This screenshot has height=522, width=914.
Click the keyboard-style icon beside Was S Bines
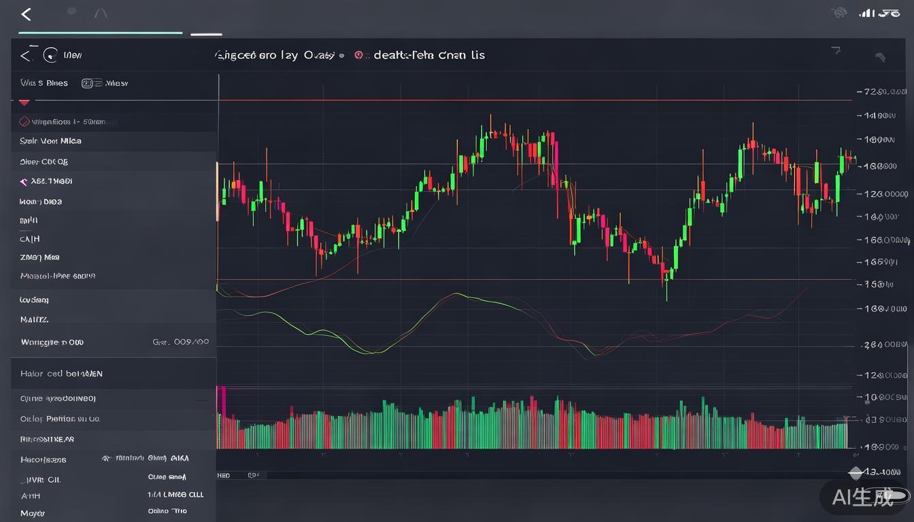87,84
